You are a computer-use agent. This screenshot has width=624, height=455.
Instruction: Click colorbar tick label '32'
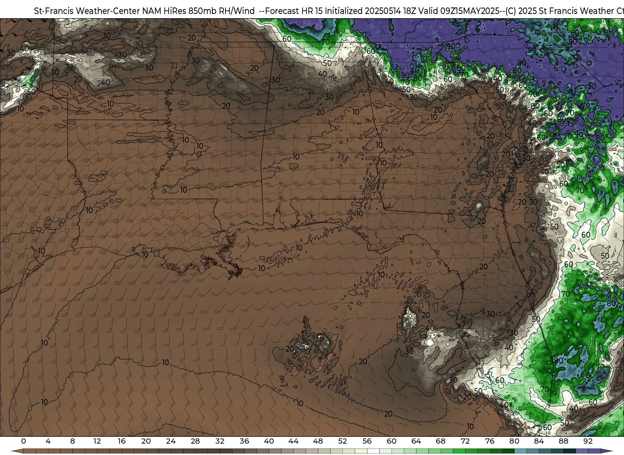coord(220,441)
